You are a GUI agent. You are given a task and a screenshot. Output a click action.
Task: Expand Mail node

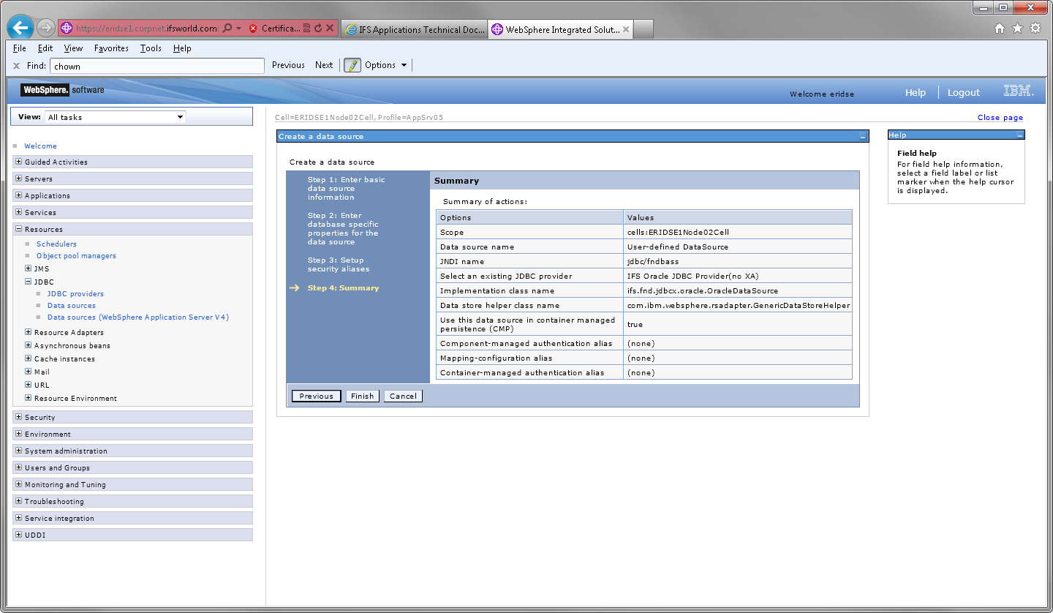29,372
